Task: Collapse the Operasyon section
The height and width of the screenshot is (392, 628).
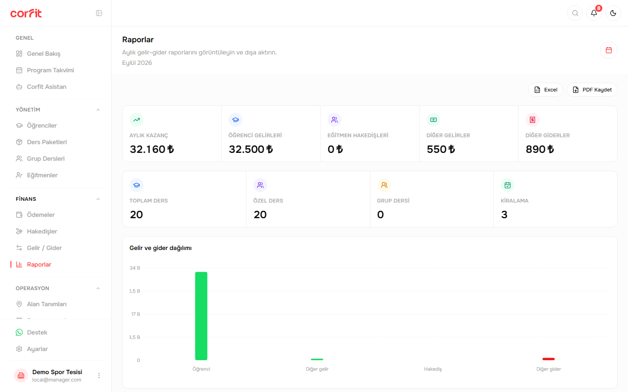Action: [x=98, y=288]
